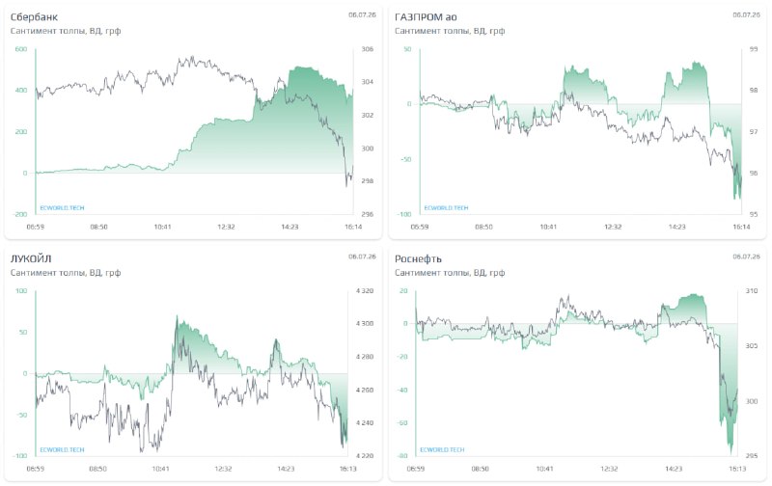The height and width of the screenshot is (486, 772).
Task: Click the 08:50 time marker on Роснефть chart
Action: click(x=480, y=469)
